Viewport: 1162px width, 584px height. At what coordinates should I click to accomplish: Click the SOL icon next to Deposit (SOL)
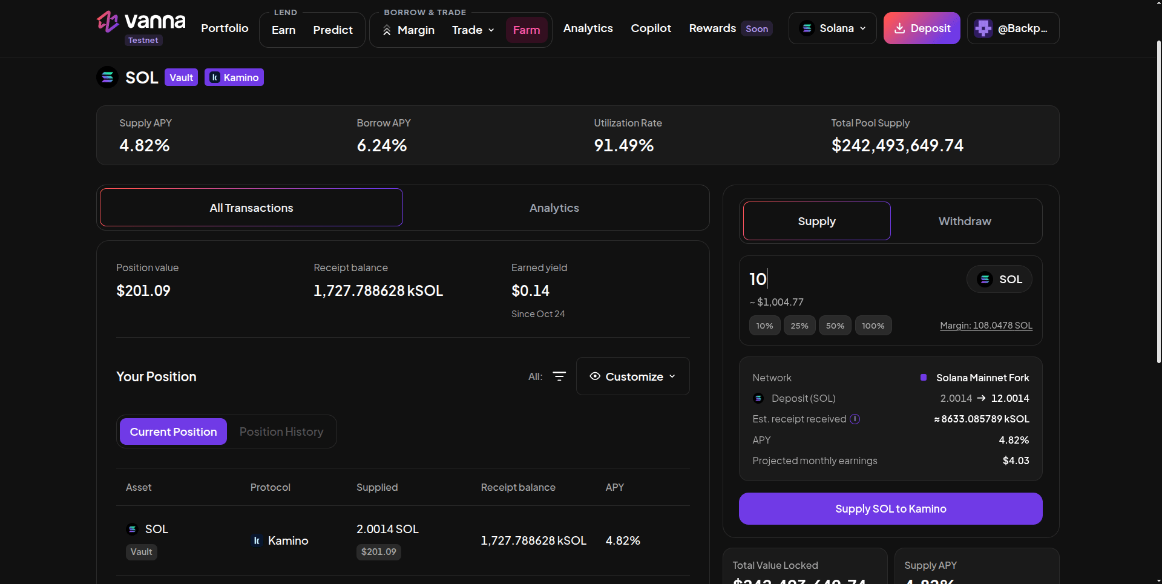tap(758, 398)
